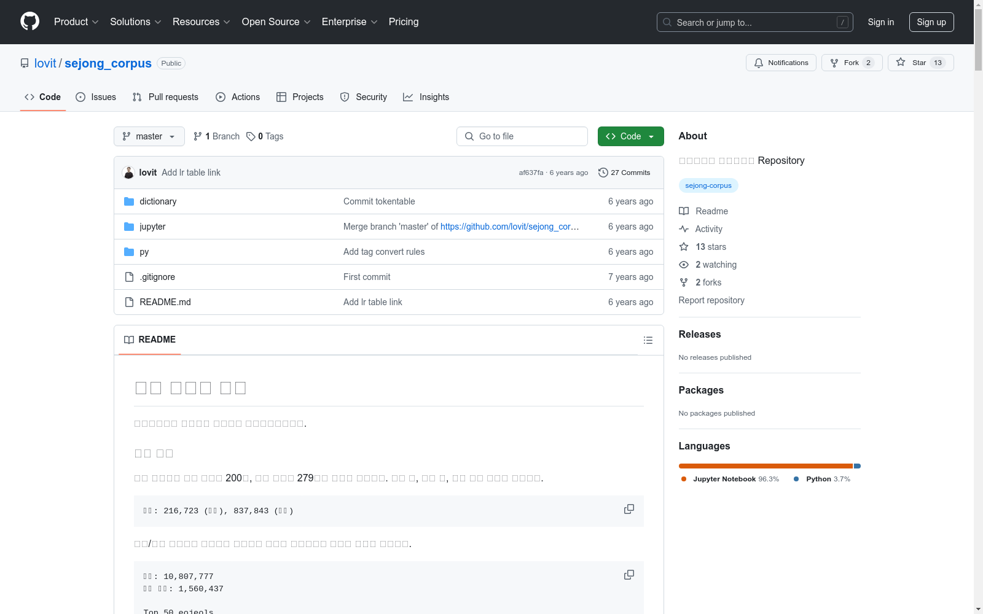Copy the first code block contents
983x614 pixels.
click(x=629, y=509)
